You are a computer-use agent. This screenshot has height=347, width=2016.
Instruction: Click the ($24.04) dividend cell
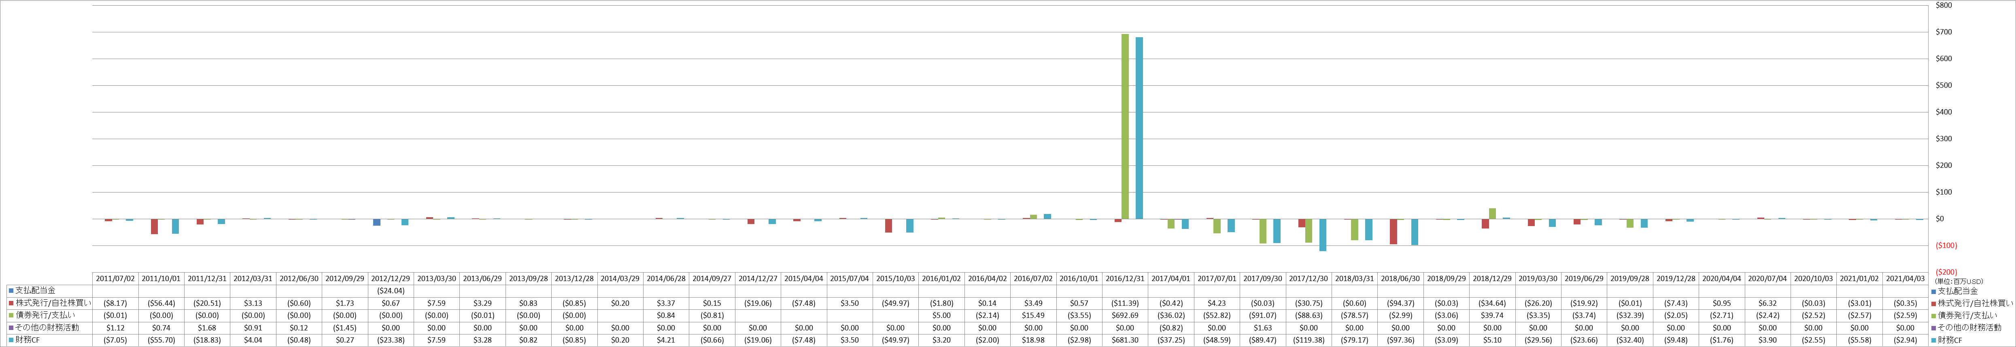click(x=391, y=291)
